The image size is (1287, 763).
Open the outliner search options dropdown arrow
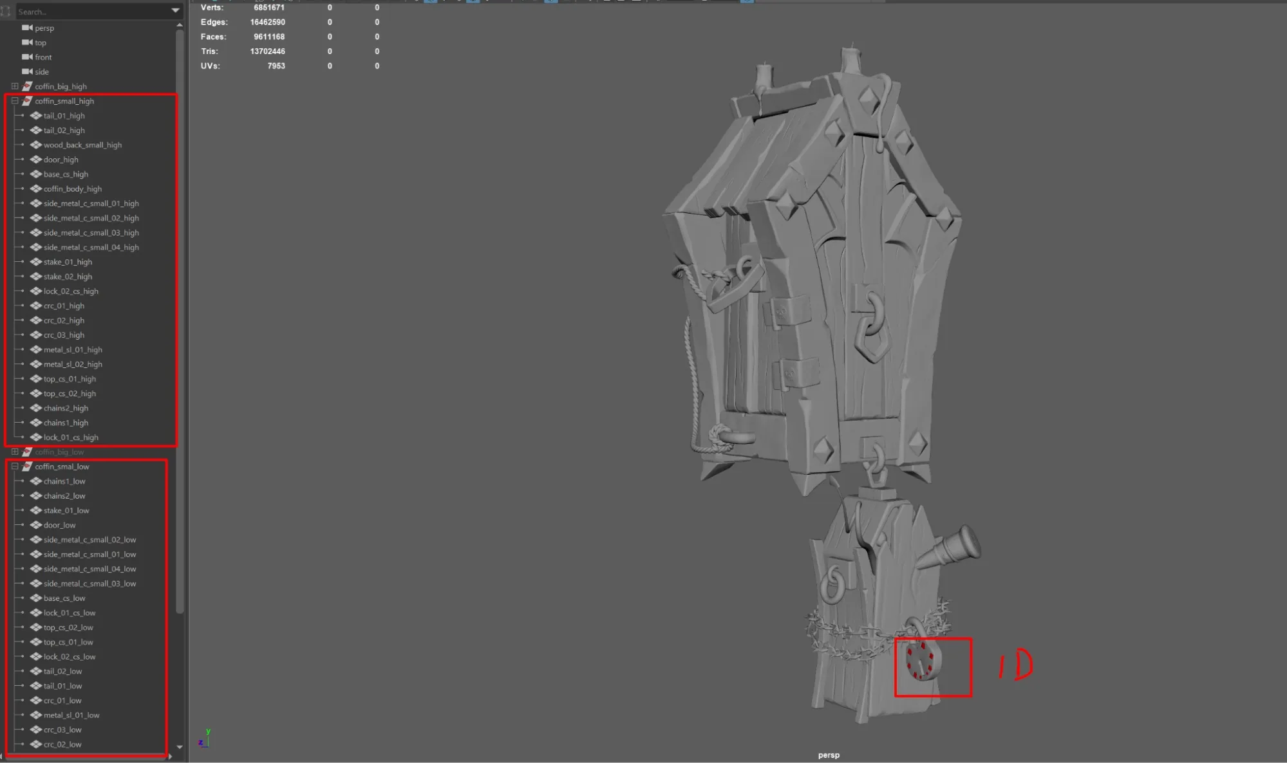(x=175, y=11)
